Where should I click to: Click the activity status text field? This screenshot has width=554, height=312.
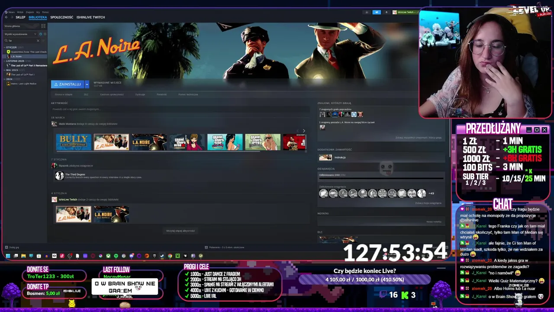coord(180,109)
